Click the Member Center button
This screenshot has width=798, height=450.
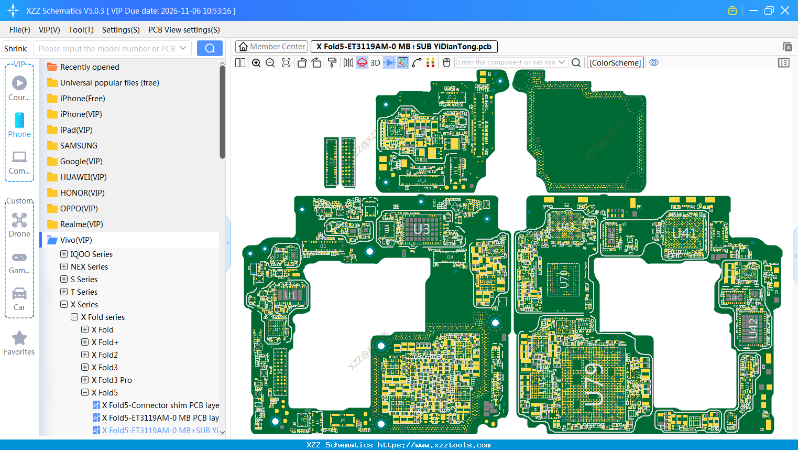[x=271, y=46]
